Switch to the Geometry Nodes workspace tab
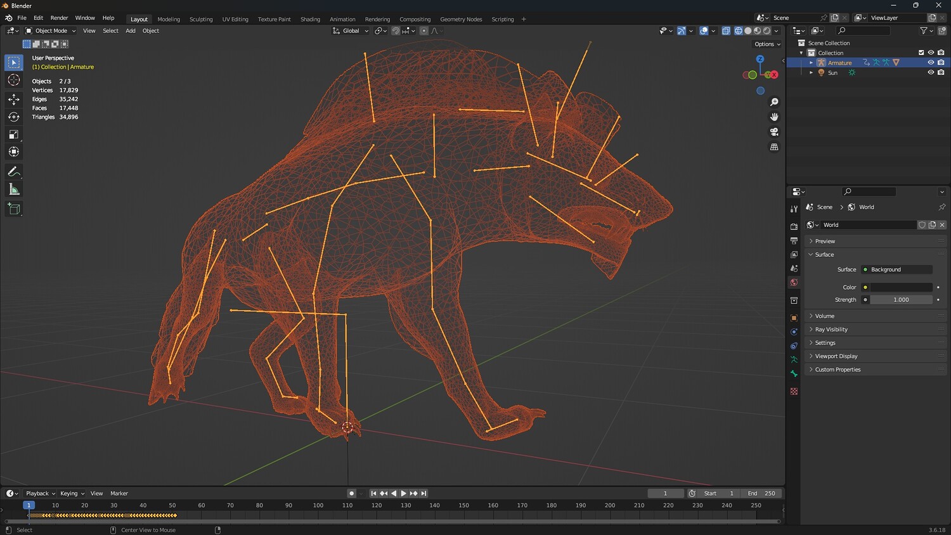This screenshot has width=951, height=535. tap(461, 19)
